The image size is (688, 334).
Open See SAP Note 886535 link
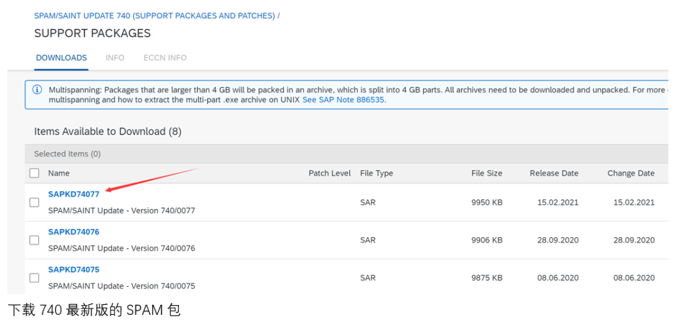(345, 99)
